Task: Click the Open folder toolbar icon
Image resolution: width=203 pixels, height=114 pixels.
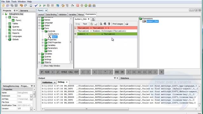Action: click(x=8, y=5)
